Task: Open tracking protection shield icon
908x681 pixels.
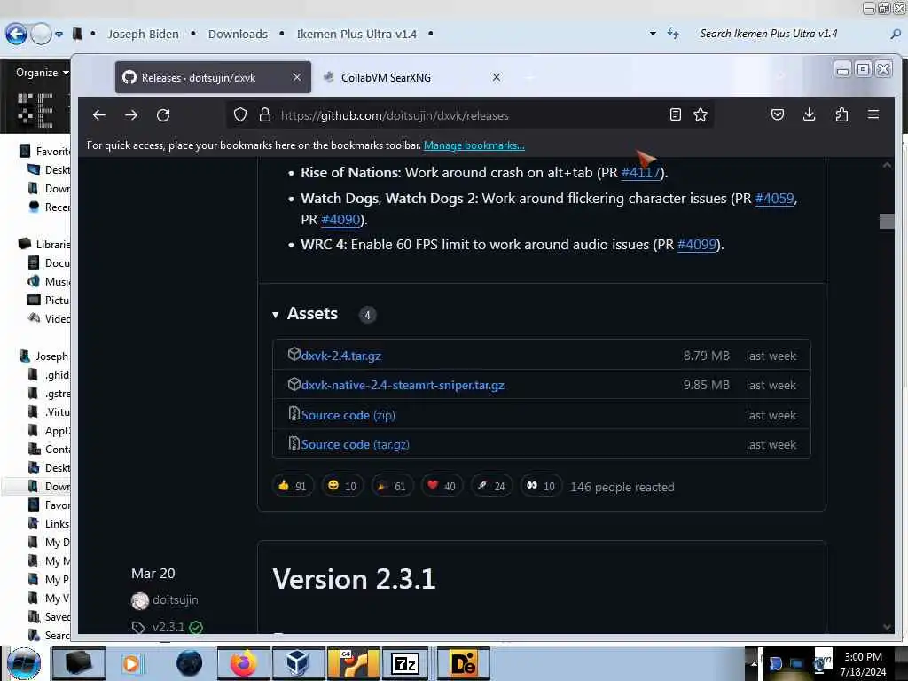Action: coord(239,114)
